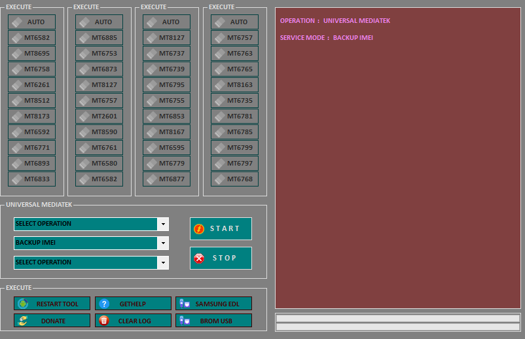Click the DONATE hand icon button
Screen dimensions: 525x339
pos(52,321)
